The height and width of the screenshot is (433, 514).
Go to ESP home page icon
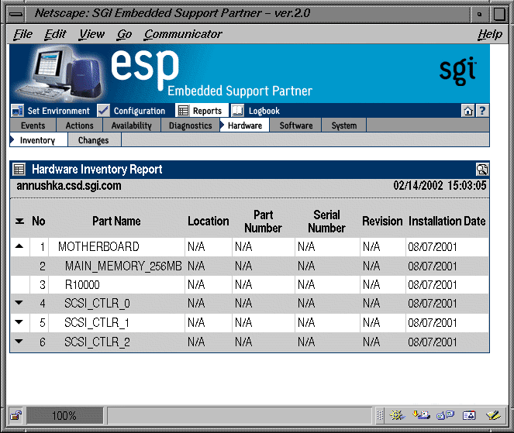point(467,111)
